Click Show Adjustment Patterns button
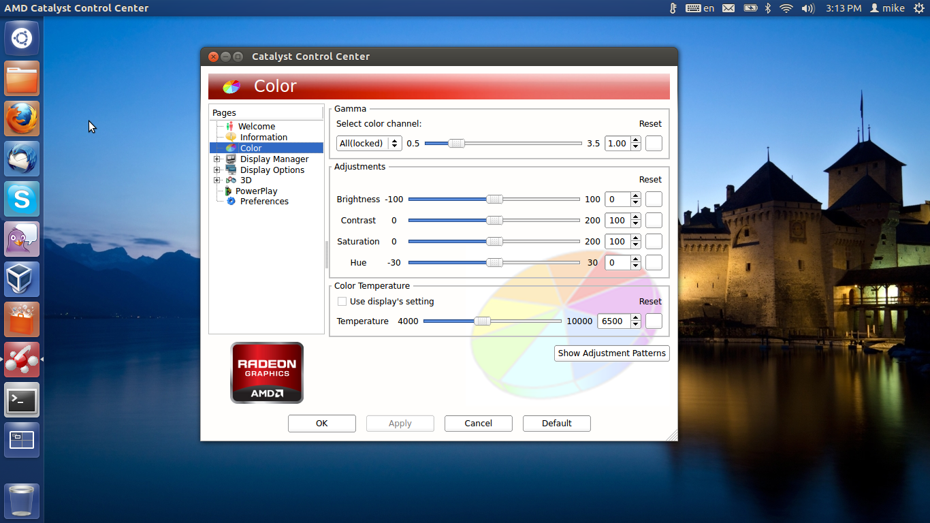Viewport: 930px width, 523px height. coord(612,353)
